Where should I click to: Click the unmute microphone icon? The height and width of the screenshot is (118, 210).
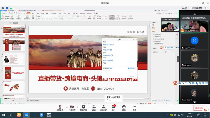point(60,107)
